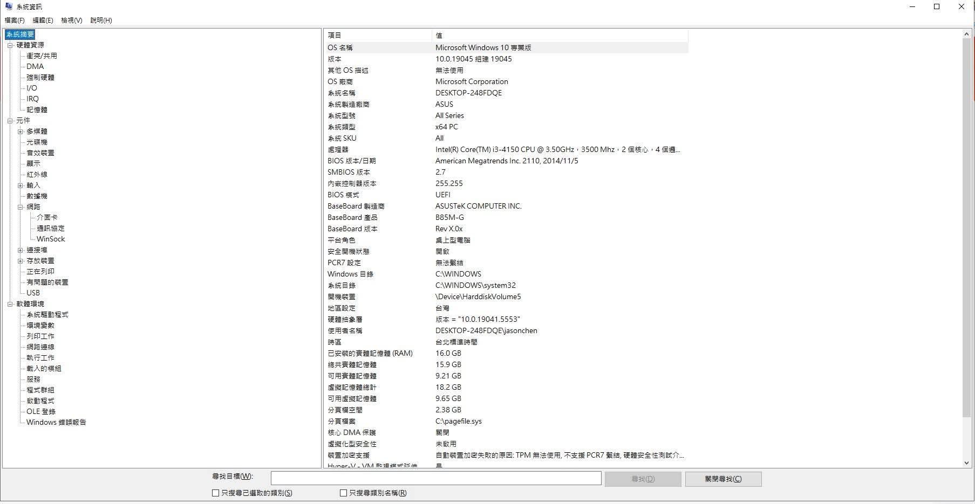The image size is (975, 504).
Task: Collapse the 硬體資源 tree node
Action: (x=10, y=45)
